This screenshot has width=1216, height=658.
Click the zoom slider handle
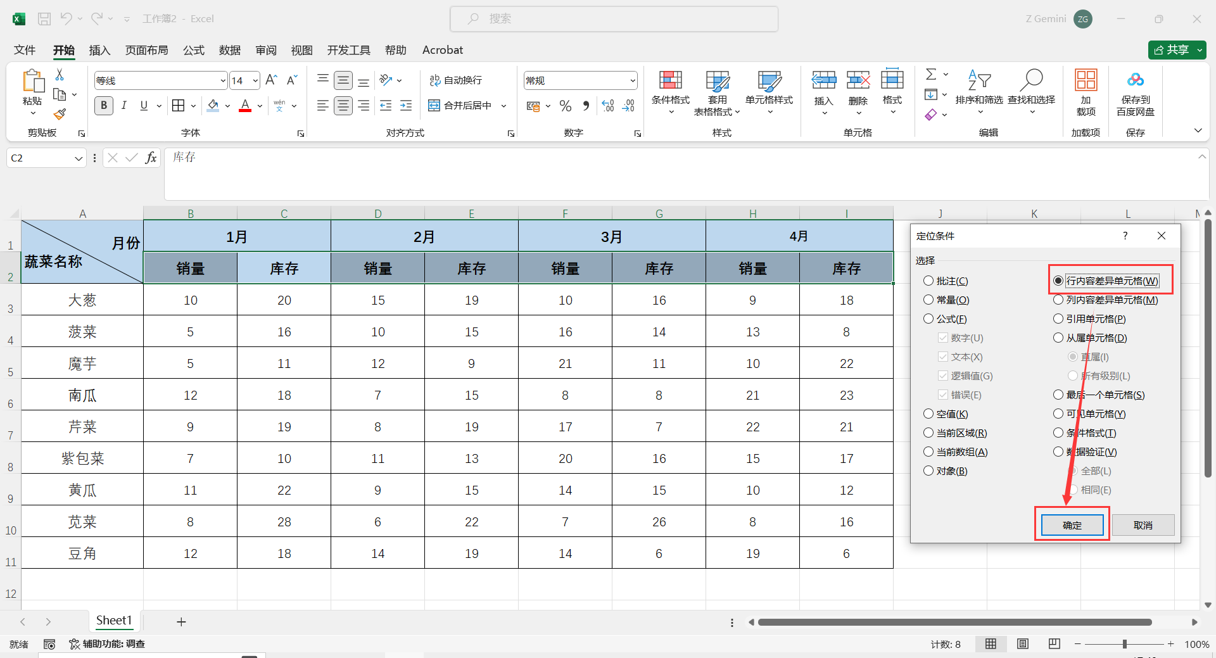click(1125, 644)
